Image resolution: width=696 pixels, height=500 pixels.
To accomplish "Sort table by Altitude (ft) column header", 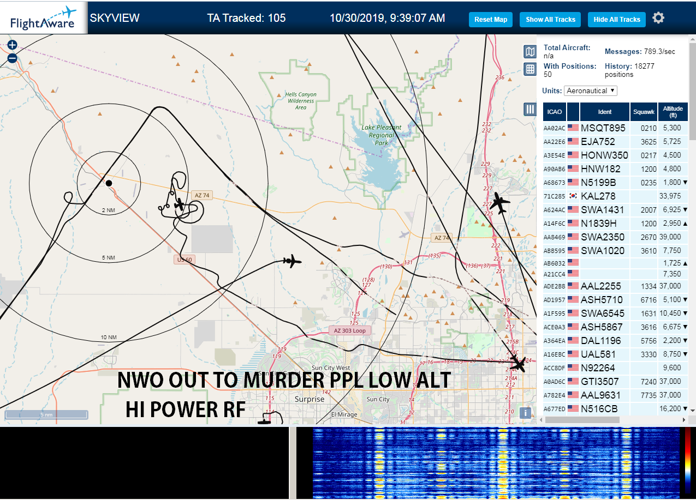I will click(673, 111).
